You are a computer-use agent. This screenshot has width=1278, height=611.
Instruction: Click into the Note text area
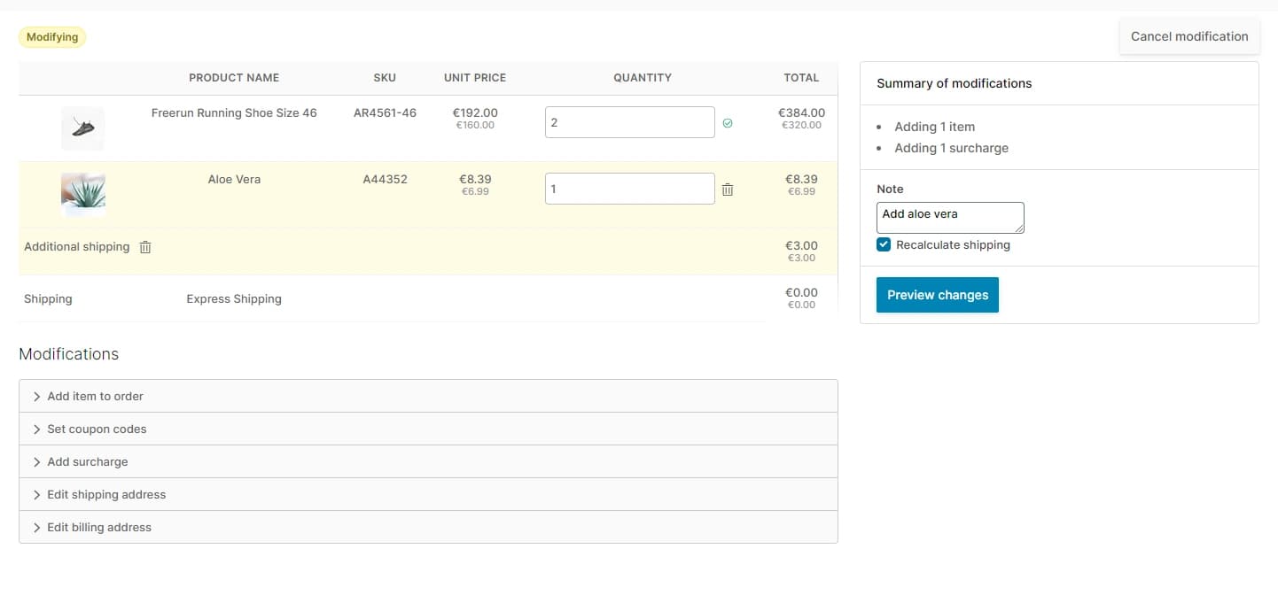949,217
